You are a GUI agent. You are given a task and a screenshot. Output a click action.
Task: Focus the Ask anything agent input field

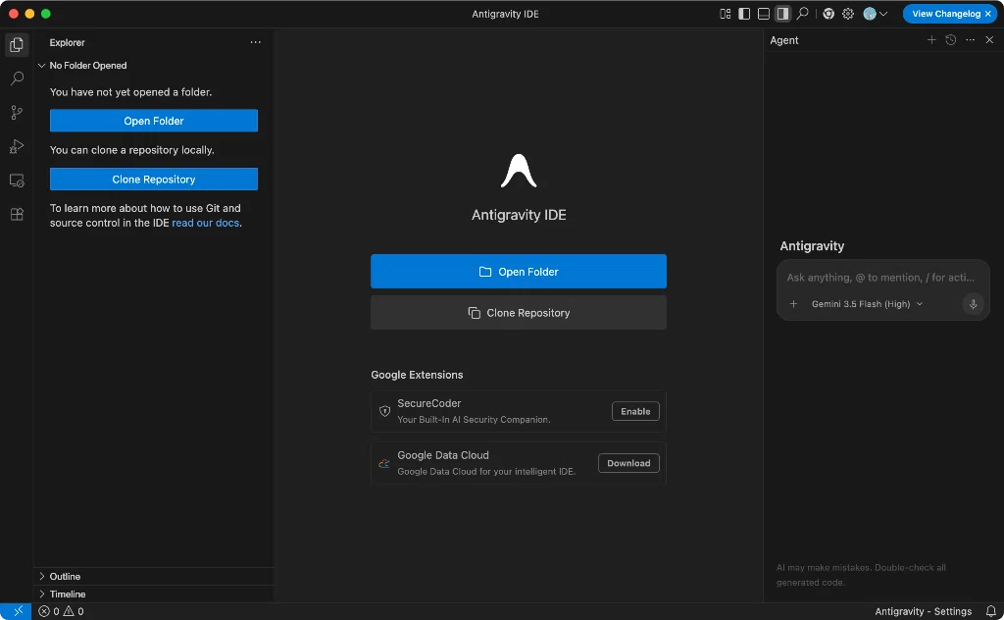(x=881, y=278)
